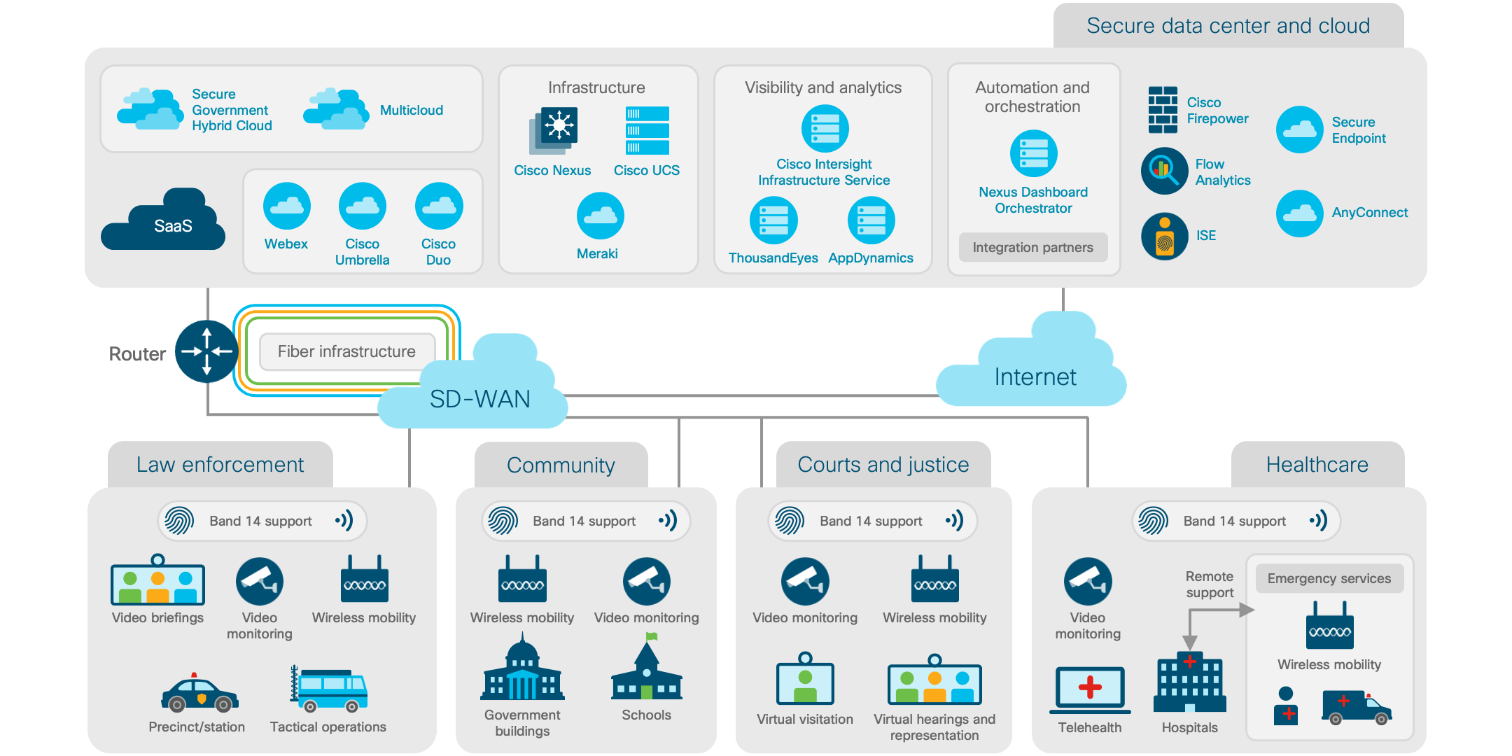Click Courts Wireless mobility router icon
Viewport: 1512px width, 756px height.
click(x=935, y=579)
